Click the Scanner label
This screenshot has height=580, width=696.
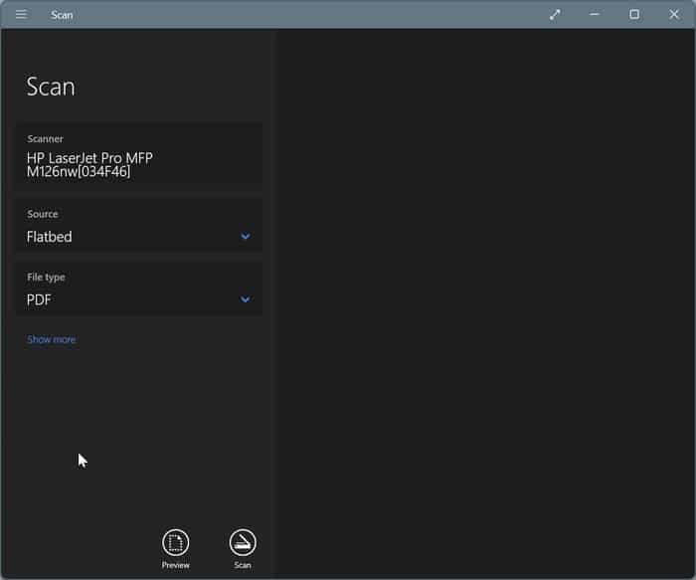tap(46, 139)
